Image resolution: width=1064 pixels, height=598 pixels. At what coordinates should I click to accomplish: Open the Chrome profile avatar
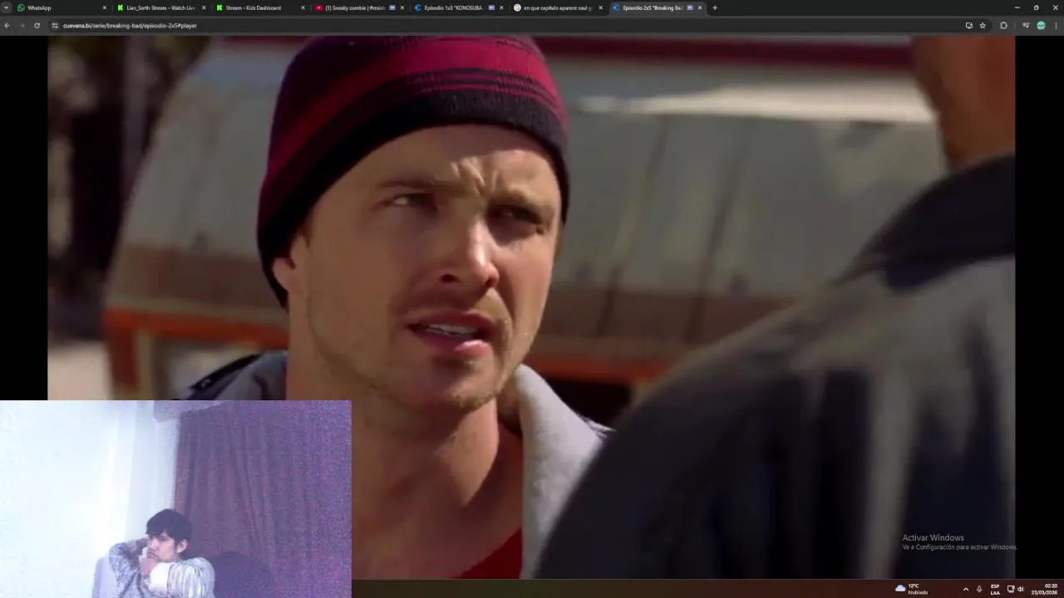tap(1041, 26)
